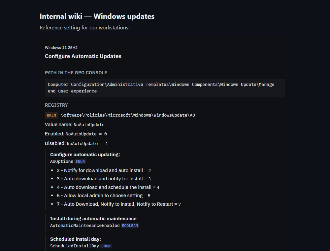330x251 pixels.
Task: Click '2 - Notify for download and auto install'
Action: tap(104, 170)
